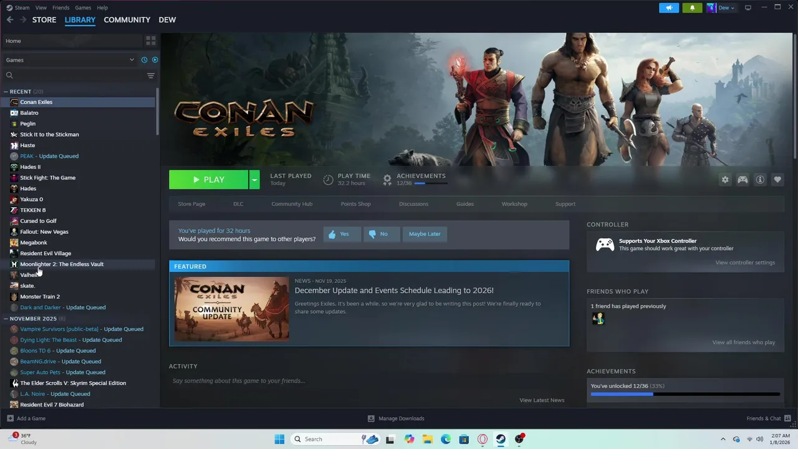This screenshot has width=798, height=449.
Task: Click View Latest News link
Action: pyautogui.click(x=542, y=400)
